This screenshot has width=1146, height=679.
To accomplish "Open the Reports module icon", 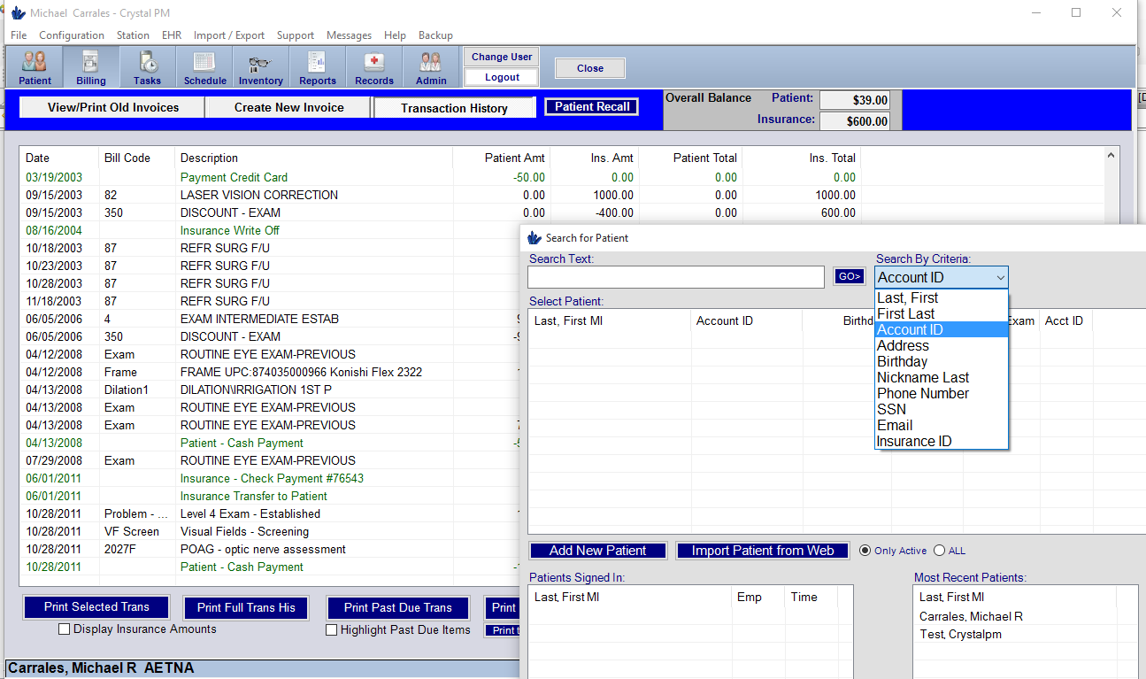I will pyautogui.click(x=317, y=66).
